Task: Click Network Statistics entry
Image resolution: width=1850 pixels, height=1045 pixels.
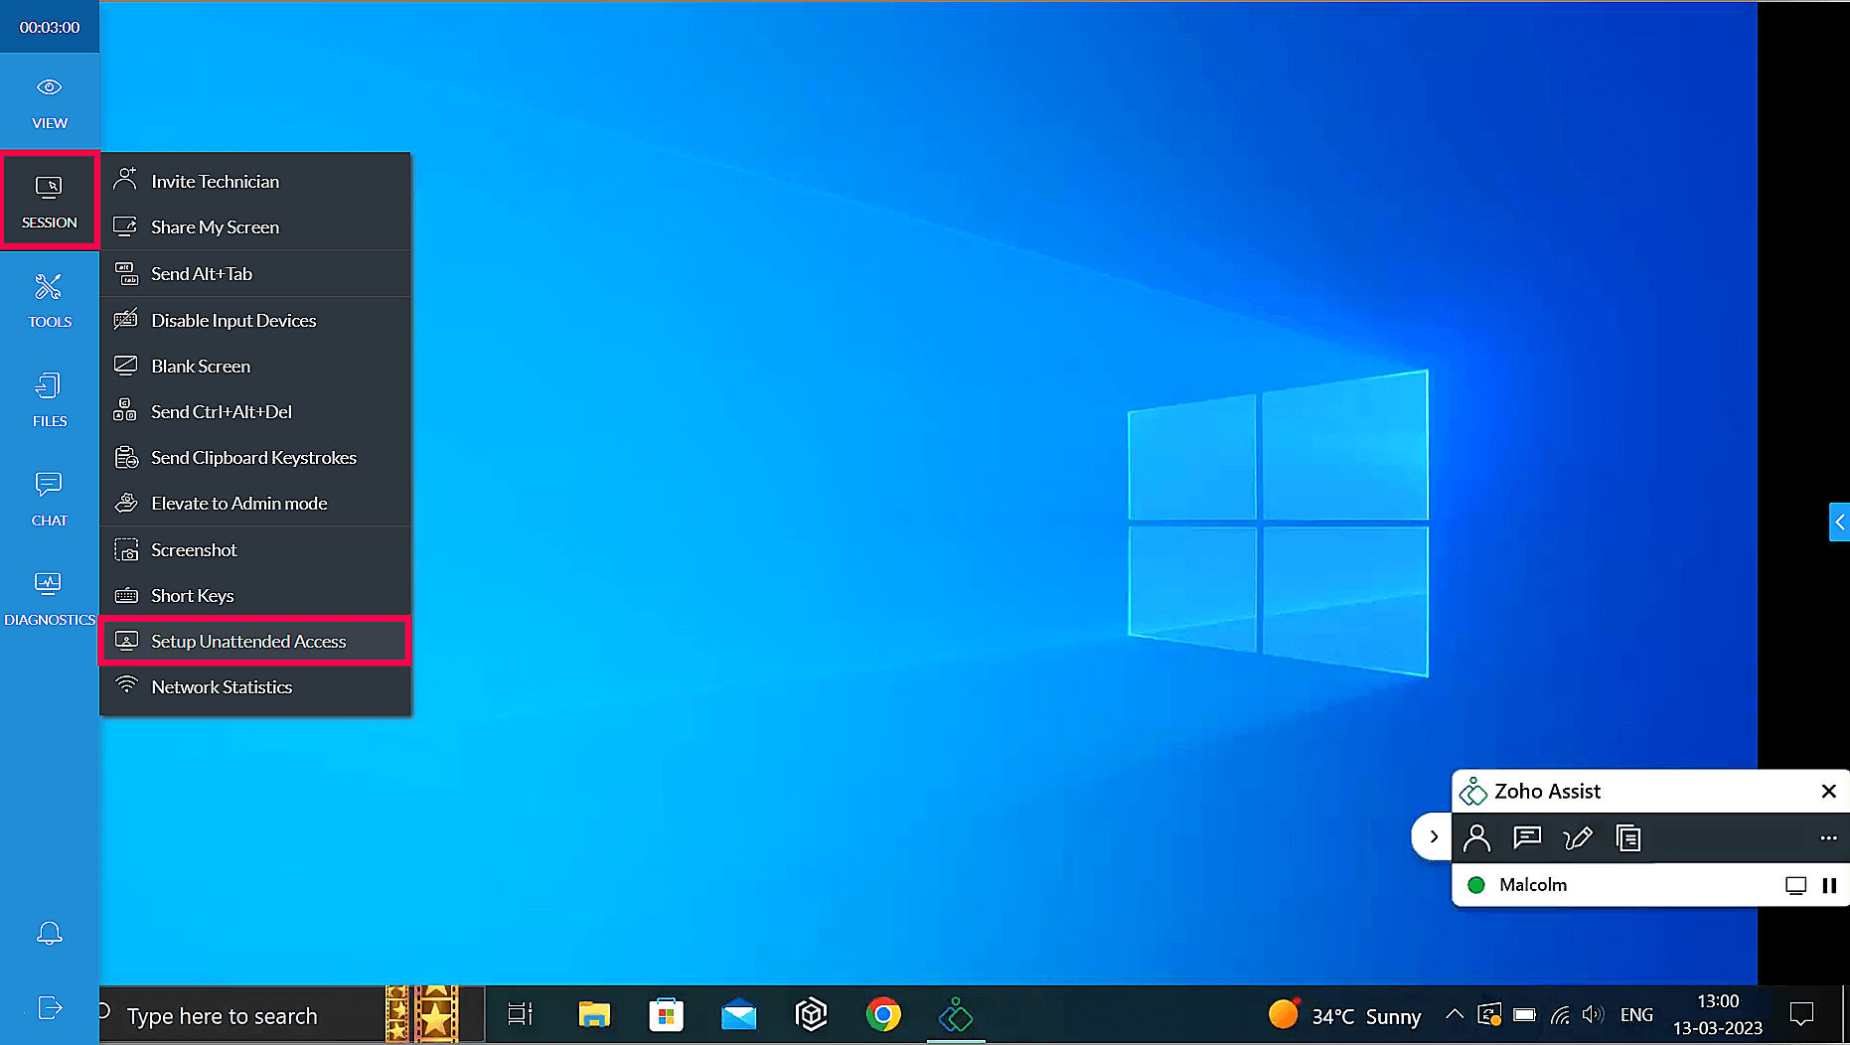Action: pyautogui.click(x=222, y=687)
